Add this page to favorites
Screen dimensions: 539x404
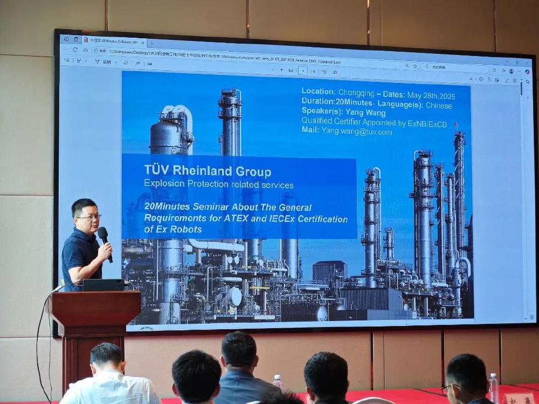pos(415,66)
